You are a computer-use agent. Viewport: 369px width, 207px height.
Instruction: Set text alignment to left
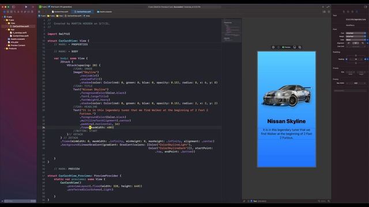pyautogui.click(x=348, y=43)
